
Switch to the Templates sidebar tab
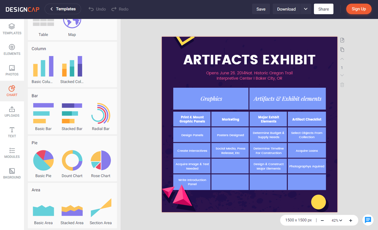(x=12, y=29)
